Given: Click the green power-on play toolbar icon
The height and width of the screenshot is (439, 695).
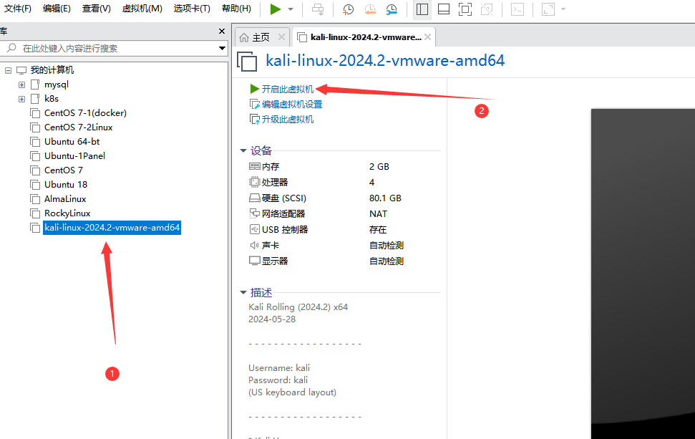Looking at the screenshot, I should click(x=276, y=9).
